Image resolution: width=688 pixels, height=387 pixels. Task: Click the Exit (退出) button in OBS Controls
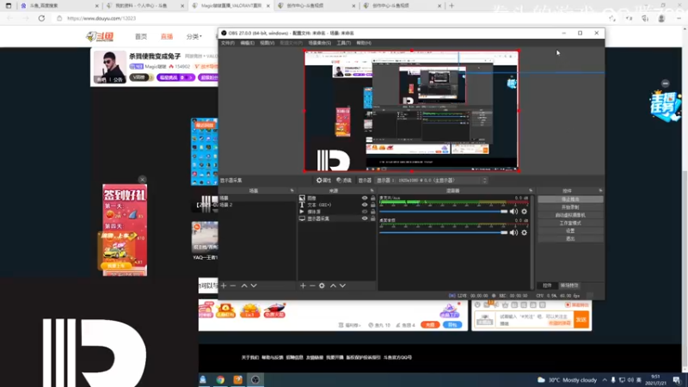[x=570, y=239]
